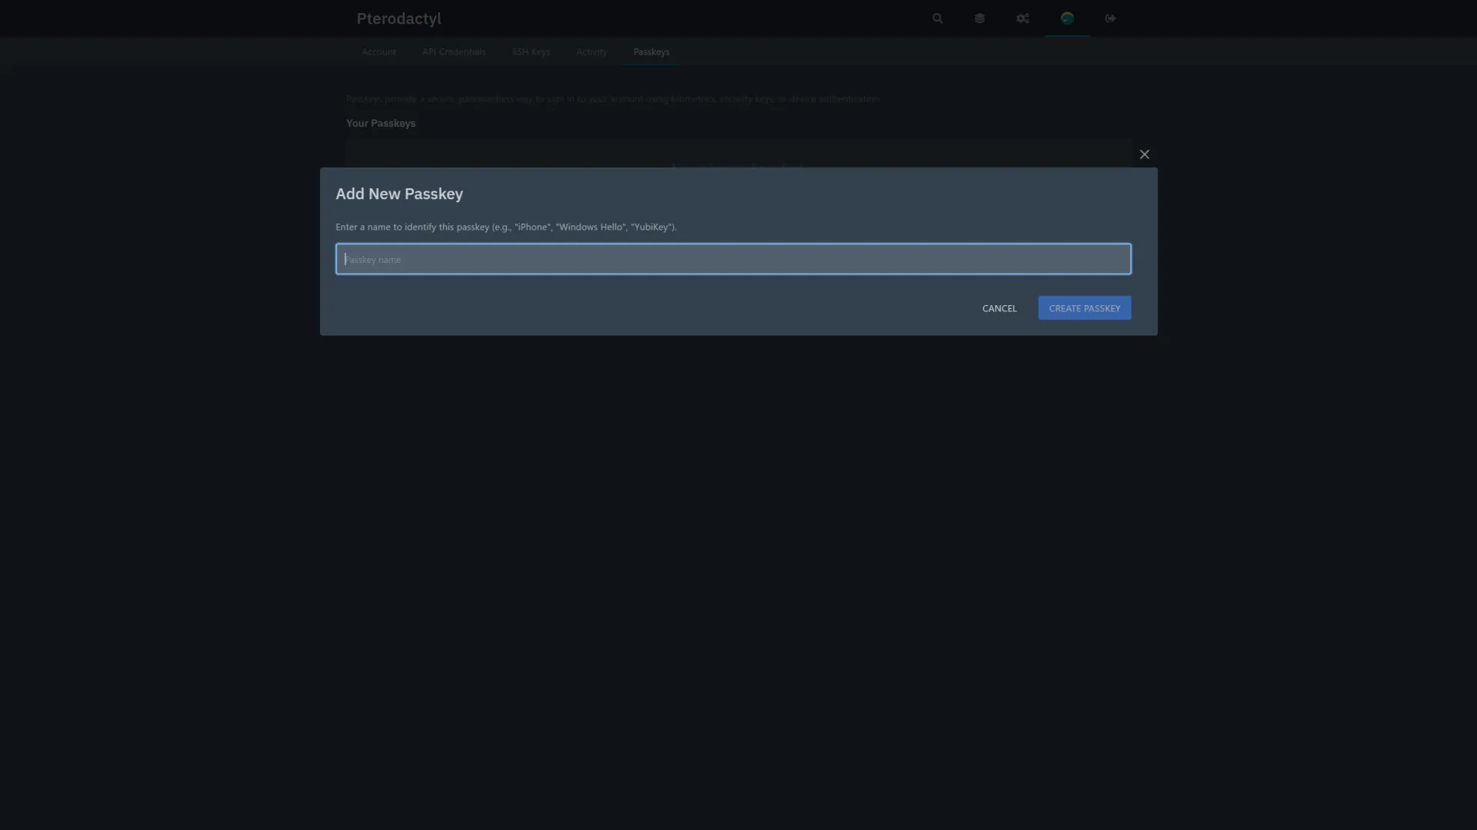1477x830 pixels.
Task: Open admin area via cogs icon
Action: pyautogui.click(x=1022, y=18)
